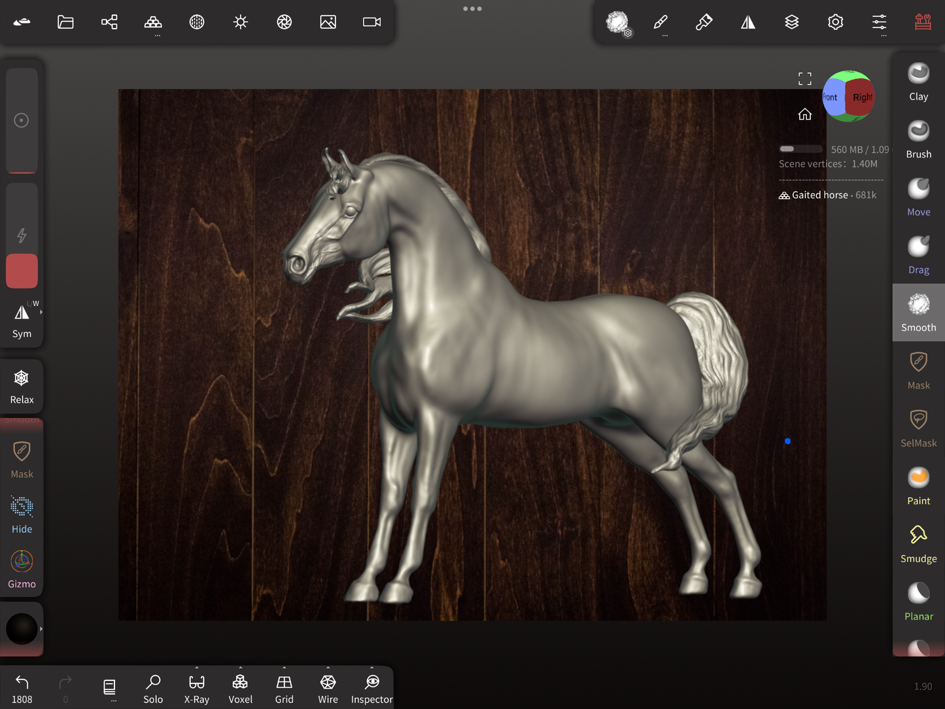This screenshot has height=709, width=945.
Task: Expand material sphere options arrow
Action: (x=41, y=629)
